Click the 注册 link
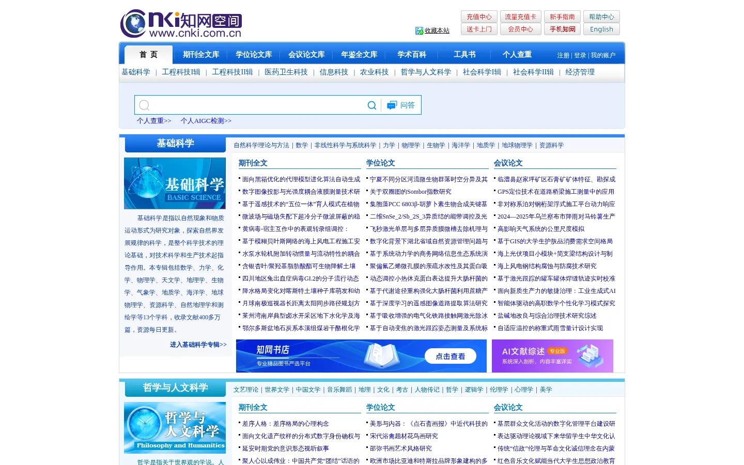The image size is (744, 465). pyautogui.click(x=563, y=56)
